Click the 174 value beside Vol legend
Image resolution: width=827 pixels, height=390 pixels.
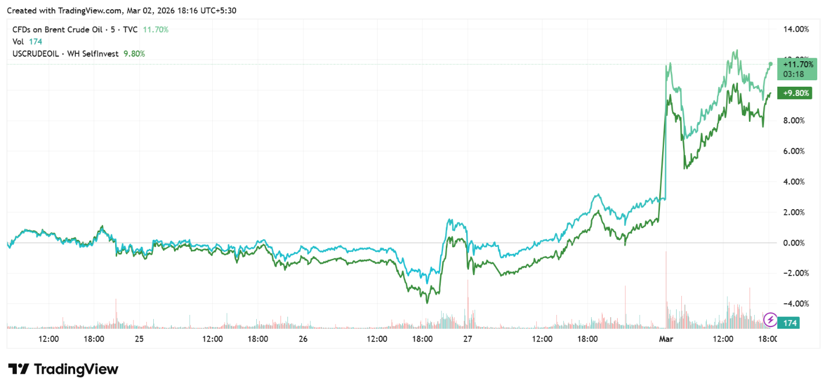pyautogui.click(x=36, y=42)
